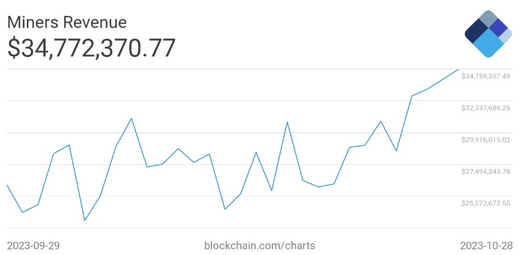519x255 pixels.
Task: Click the light blue bottom logo segment
Action: coord(489,45)
